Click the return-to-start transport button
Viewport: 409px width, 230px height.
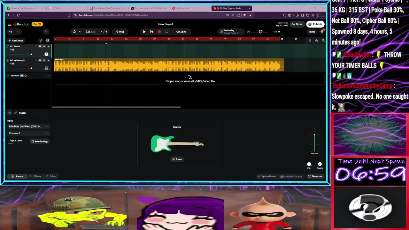pyautogui.click(x=152, y=32)
